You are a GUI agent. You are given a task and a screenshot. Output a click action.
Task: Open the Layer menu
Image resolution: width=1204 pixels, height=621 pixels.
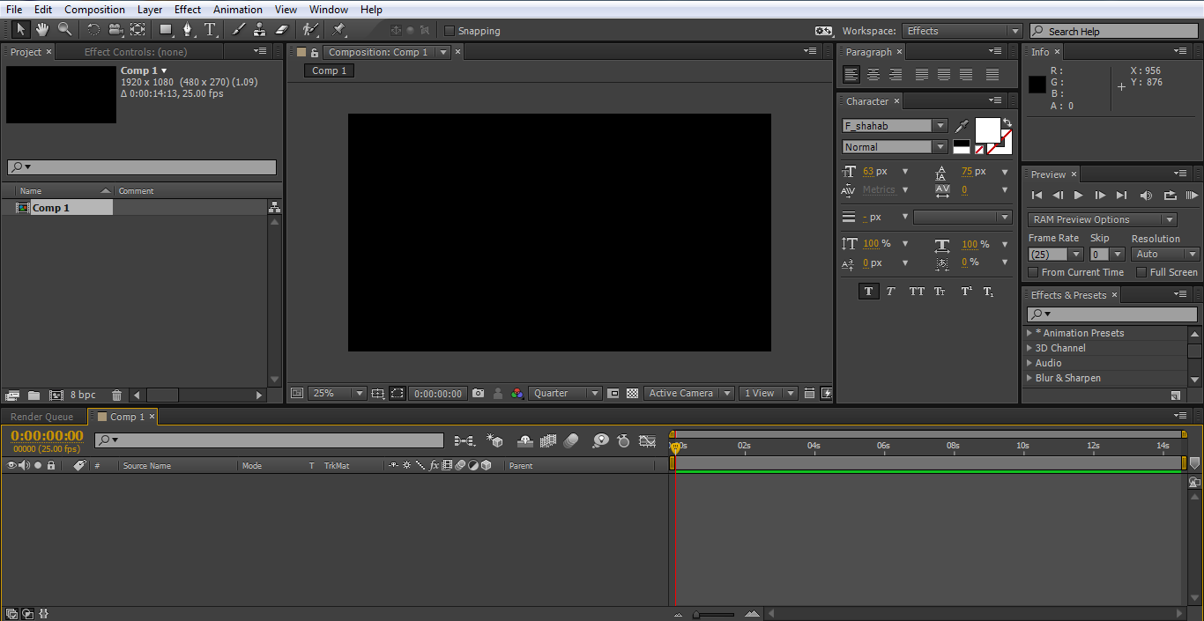[x=150, y=10]
